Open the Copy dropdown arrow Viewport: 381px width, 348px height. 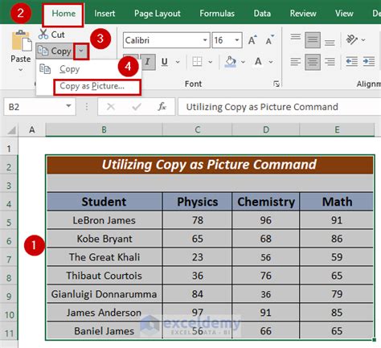tap(81, 51)
